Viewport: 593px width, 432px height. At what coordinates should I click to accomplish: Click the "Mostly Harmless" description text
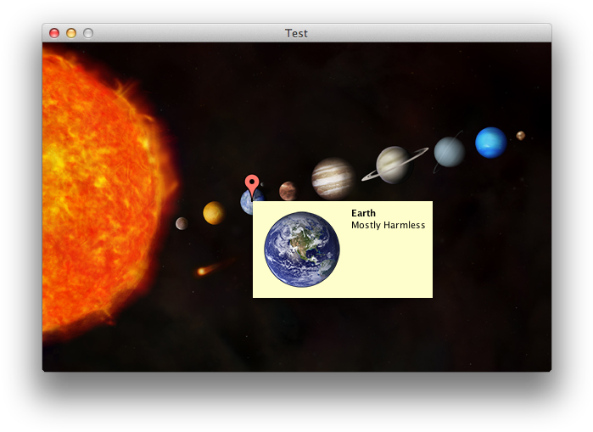388,225
